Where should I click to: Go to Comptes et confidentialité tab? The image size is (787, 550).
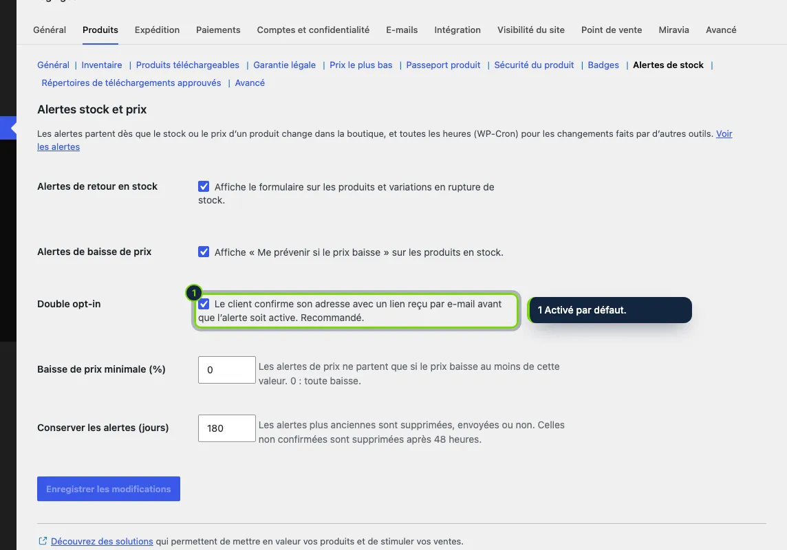point(313,30)
